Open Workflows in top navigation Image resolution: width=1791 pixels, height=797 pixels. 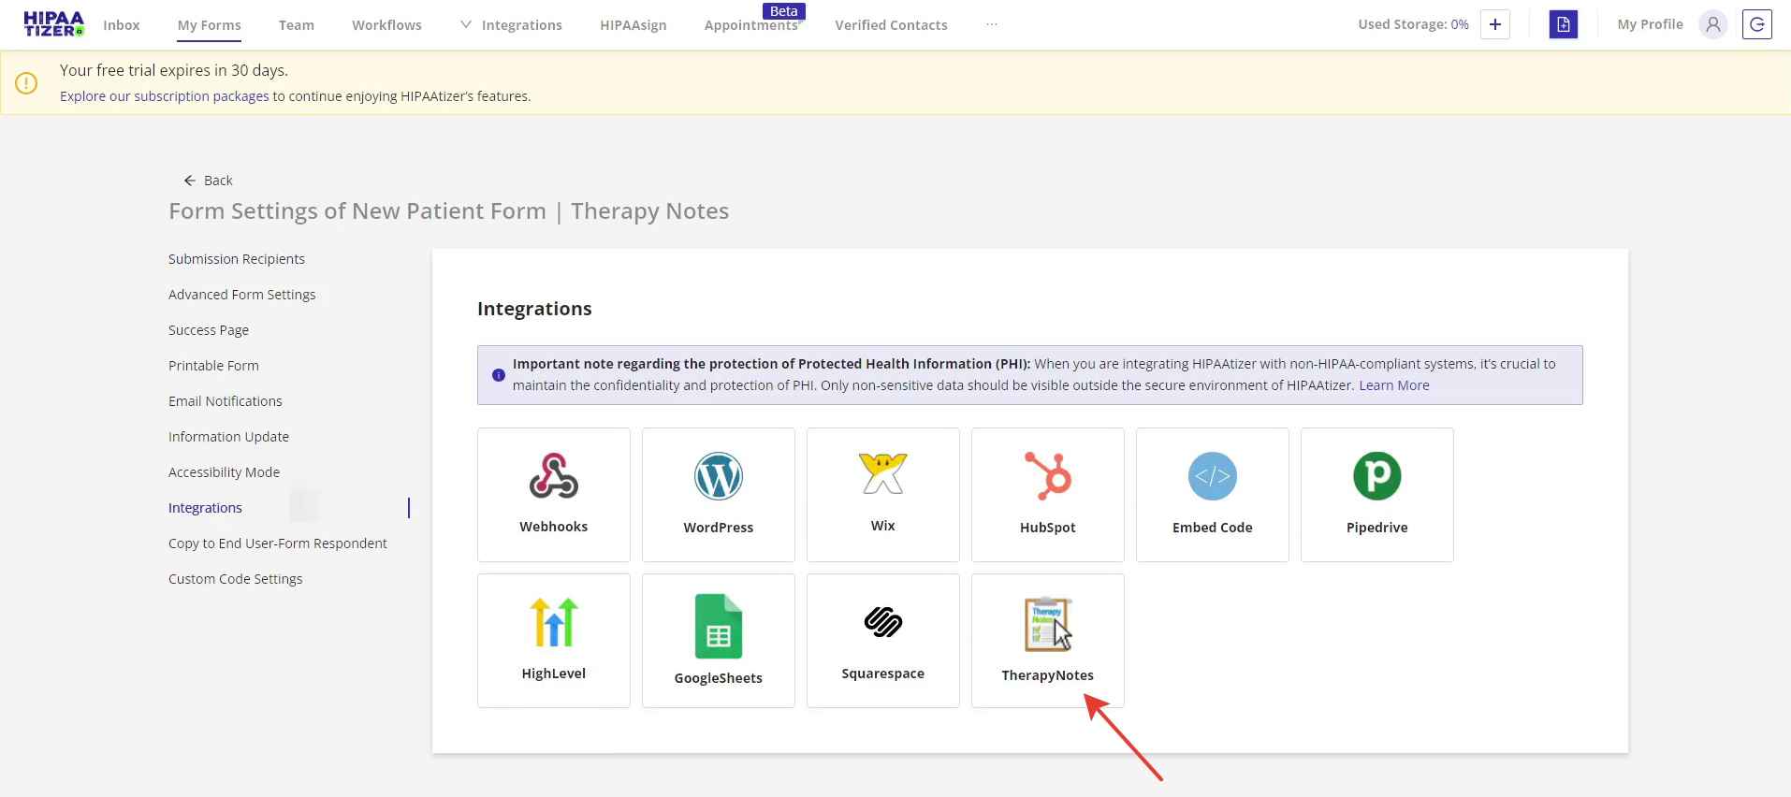pyautogui.click(x=386, y=25)
